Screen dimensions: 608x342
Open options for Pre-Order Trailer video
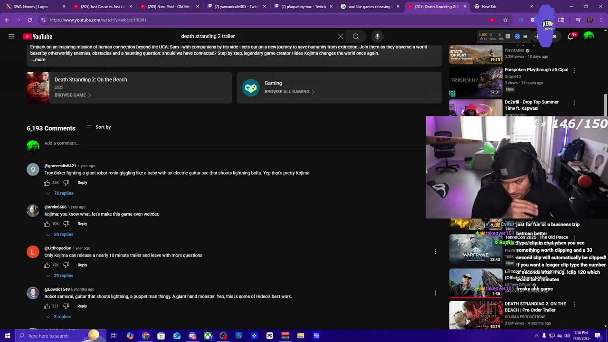click(x=574, y=304)
